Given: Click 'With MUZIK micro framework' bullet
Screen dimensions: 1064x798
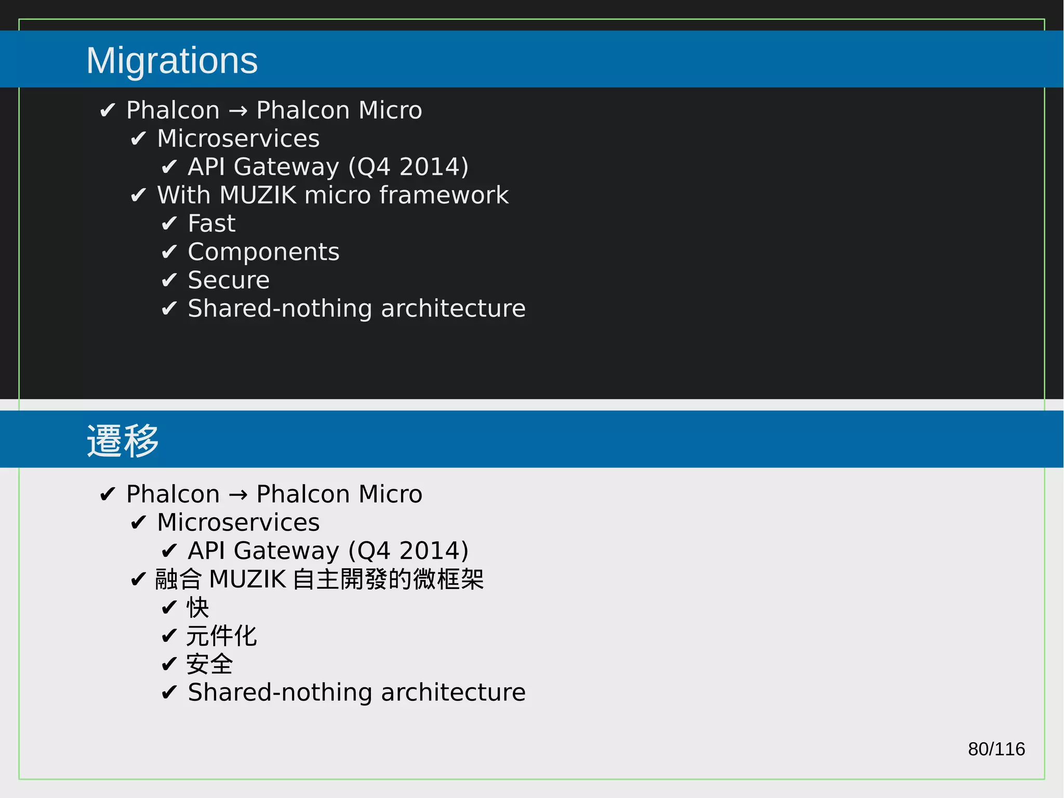Looking at the screenshot, I should click(333, 195).
